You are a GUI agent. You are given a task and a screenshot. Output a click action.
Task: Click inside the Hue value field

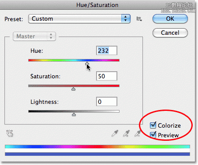pos(107,51)
